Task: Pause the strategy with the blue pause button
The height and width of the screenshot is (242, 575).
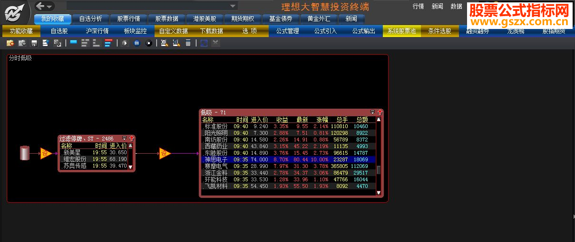Action: 136,43
